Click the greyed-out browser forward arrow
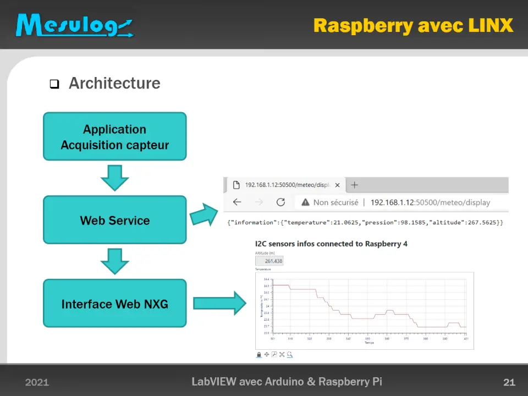The height and width of the screenshot is (396, 528). point(258,202)
